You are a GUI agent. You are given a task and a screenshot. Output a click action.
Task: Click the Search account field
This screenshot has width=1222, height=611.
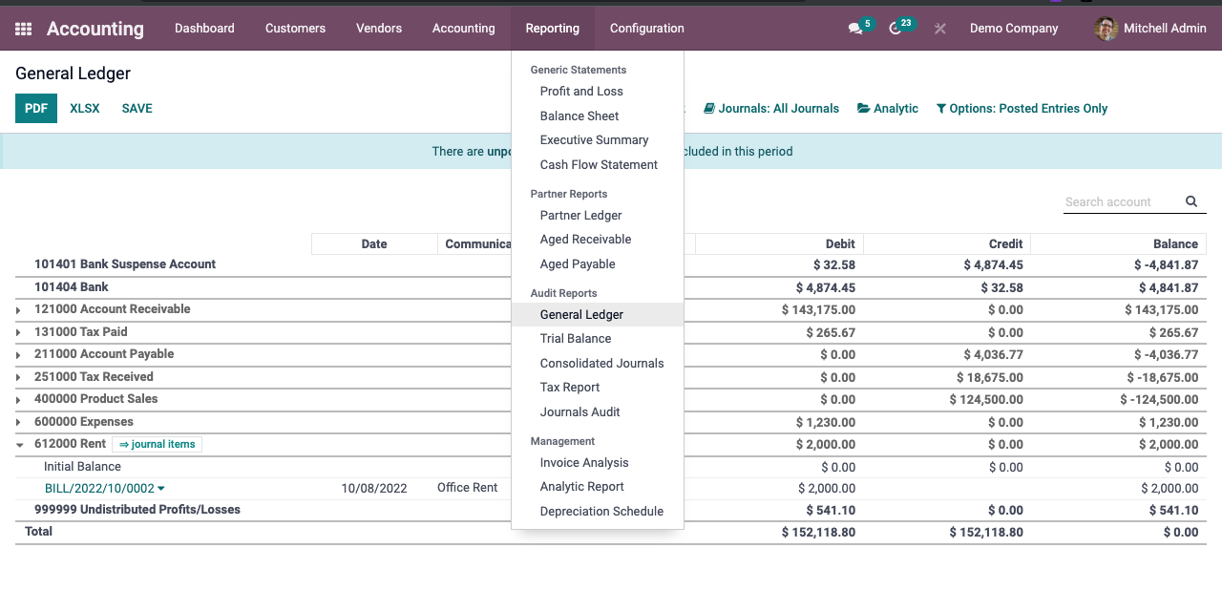(1119, 201)
